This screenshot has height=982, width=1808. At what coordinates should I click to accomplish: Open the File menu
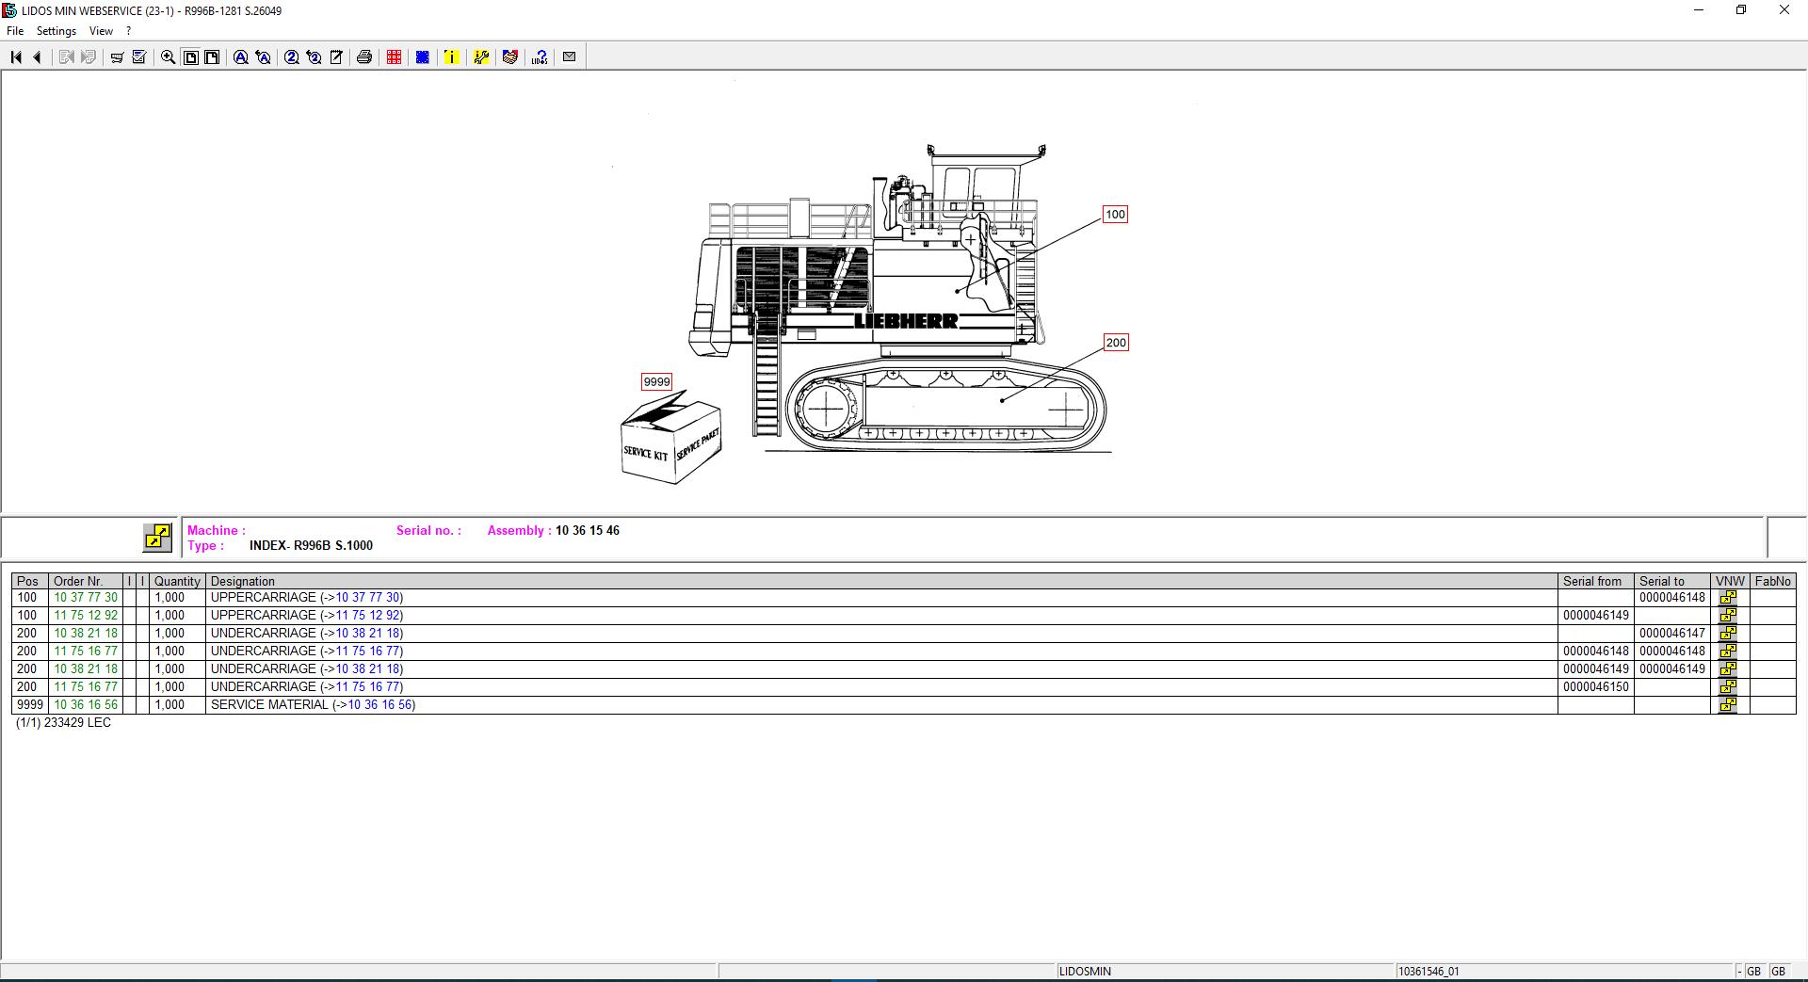pos(14,30)
